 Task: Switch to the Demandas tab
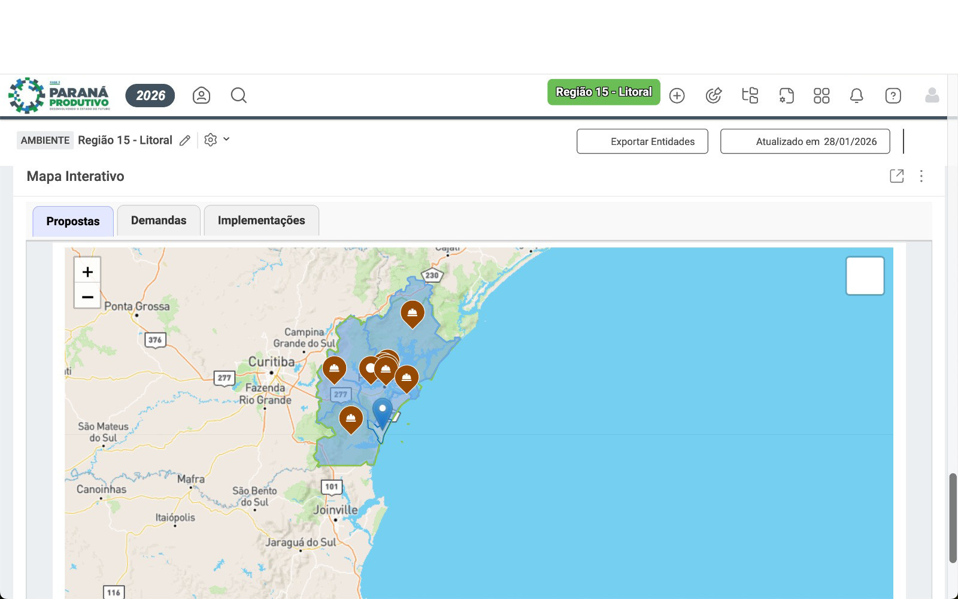[159, 220]
